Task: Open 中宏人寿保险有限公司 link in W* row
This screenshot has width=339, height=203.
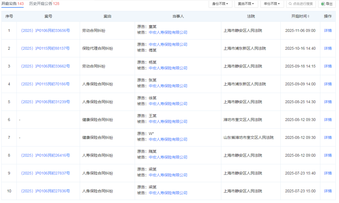Action: (168, 139)
